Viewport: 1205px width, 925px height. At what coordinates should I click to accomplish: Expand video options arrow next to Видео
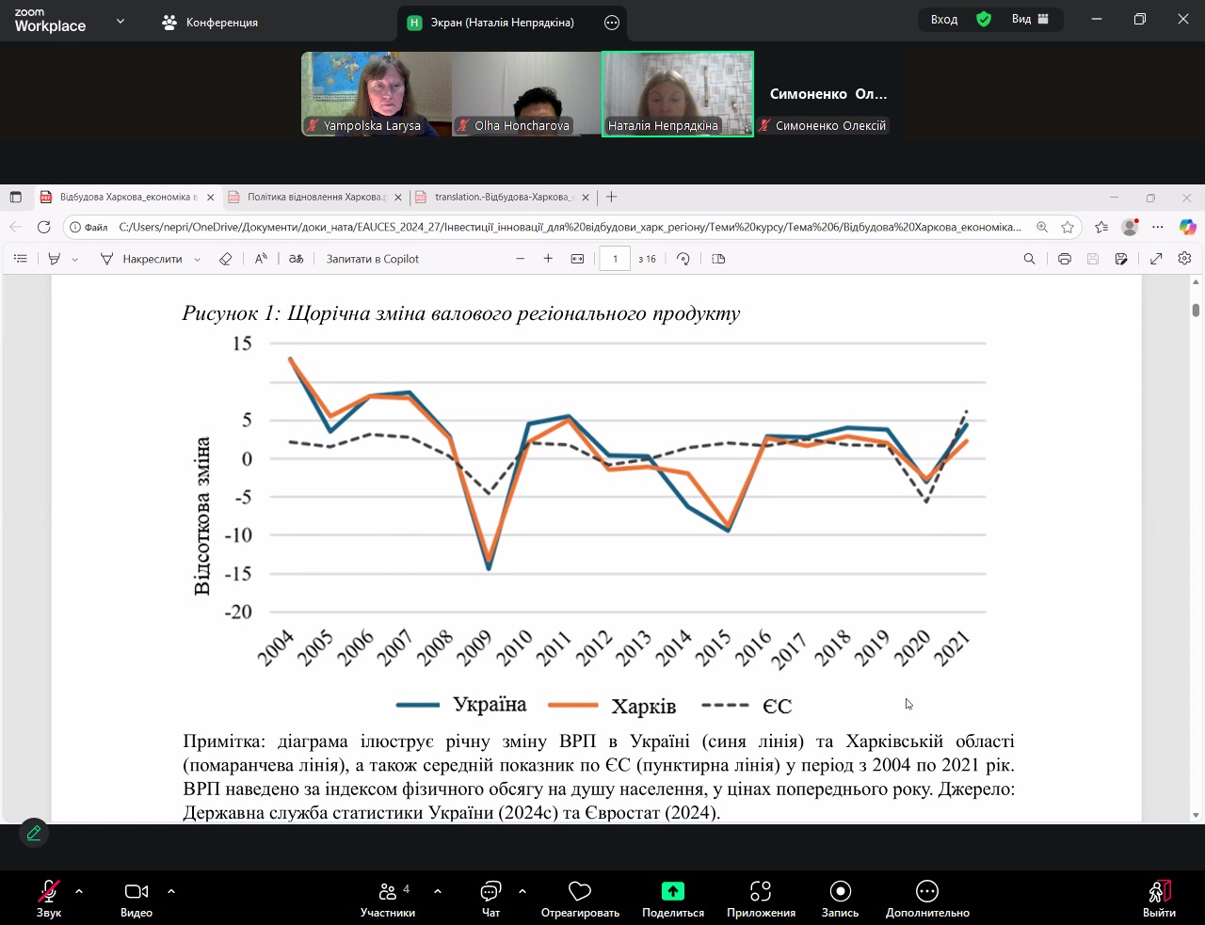[171, 890]
